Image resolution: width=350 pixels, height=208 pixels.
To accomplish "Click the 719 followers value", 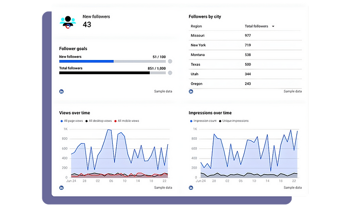I will [x=248, y=45].
